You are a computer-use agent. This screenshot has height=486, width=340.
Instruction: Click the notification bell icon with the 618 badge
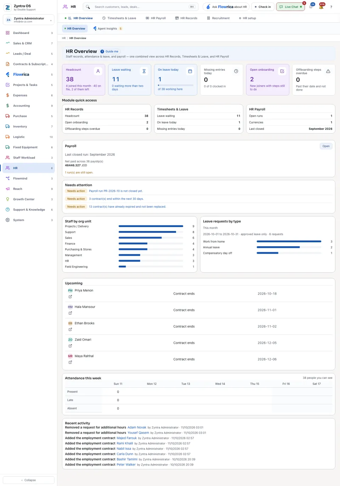point(321,6)
